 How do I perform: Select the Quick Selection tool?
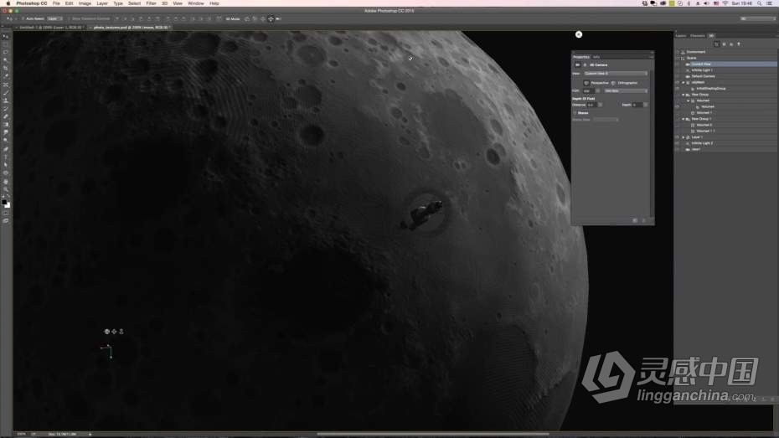coord(6,59)
